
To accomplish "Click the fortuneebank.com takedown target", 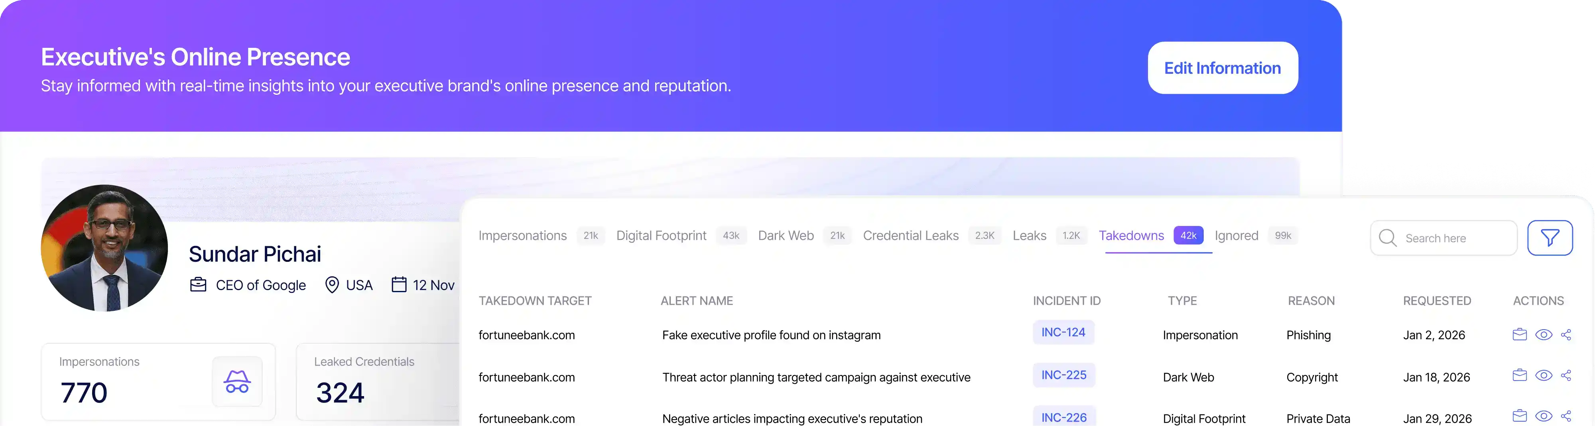I will click(527, 334).
